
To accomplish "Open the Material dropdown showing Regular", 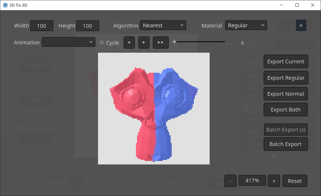I will (x=246, y=25).
